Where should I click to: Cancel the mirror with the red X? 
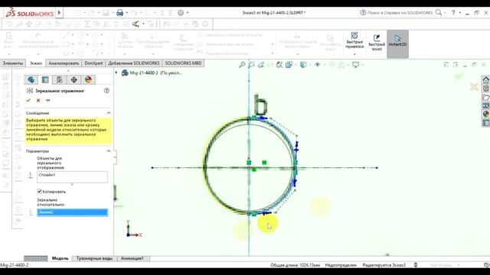coord(38,100)
